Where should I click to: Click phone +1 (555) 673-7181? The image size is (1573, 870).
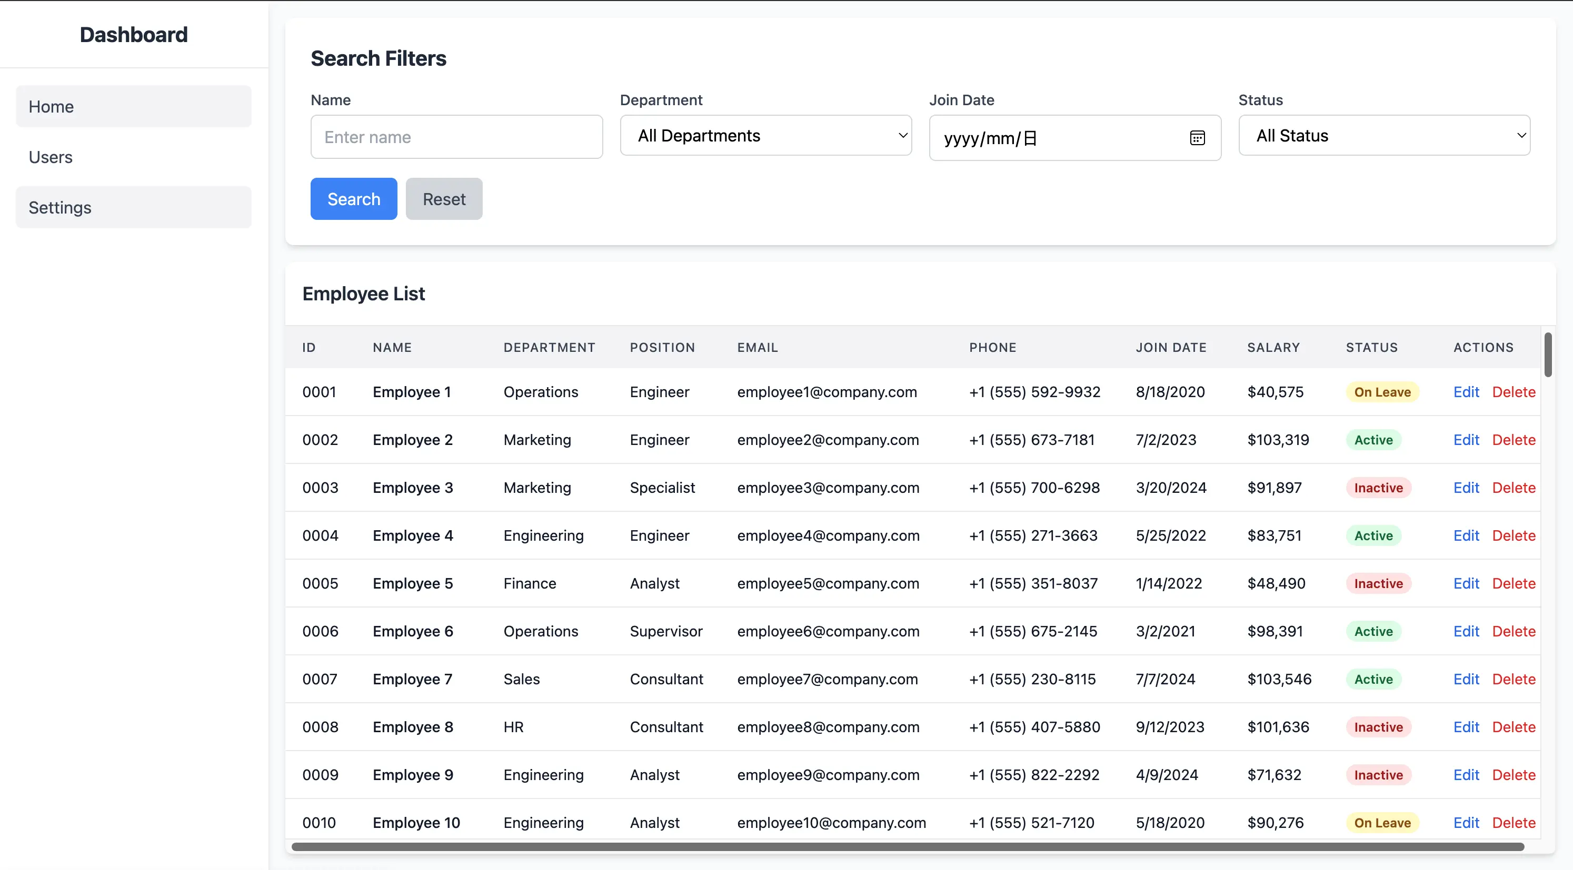coord(1032,440)
